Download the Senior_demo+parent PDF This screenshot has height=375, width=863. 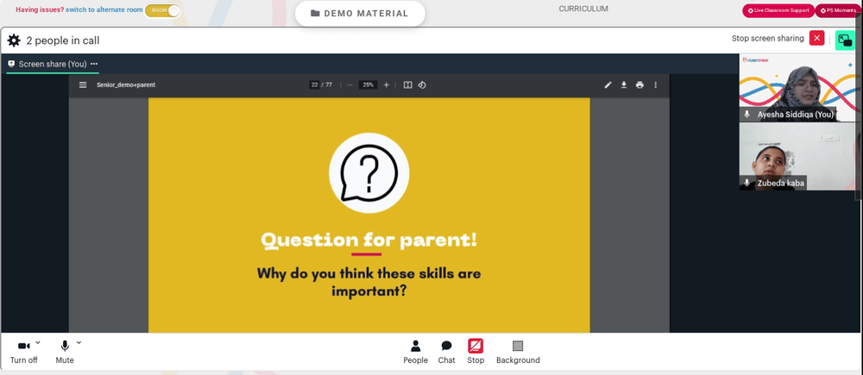(624, 84)
